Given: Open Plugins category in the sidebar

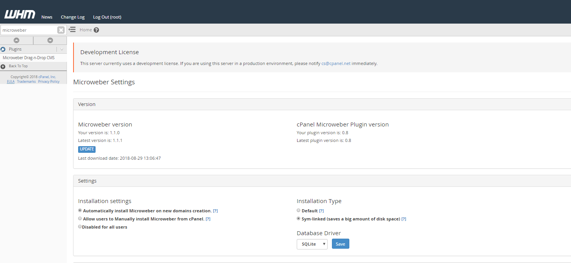Looking at the screenshot, I should 15,50.
